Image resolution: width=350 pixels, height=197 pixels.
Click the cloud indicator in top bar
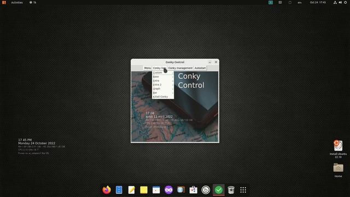coord(300,2)
